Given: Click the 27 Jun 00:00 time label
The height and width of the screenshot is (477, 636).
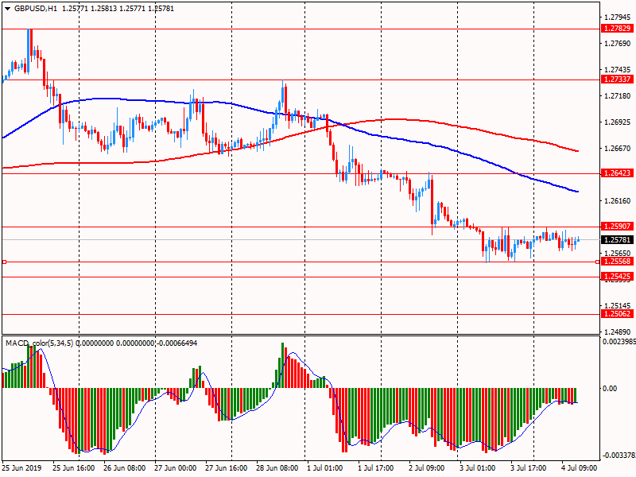Looking at the screenshot, I should 175,467.
